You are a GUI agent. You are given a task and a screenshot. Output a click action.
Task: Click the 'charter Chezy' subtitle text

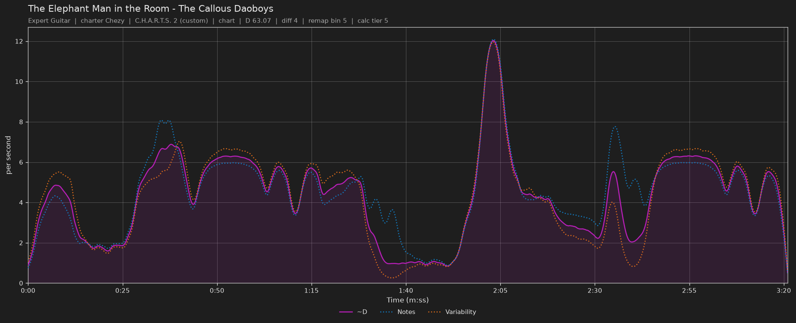[102, 21]
